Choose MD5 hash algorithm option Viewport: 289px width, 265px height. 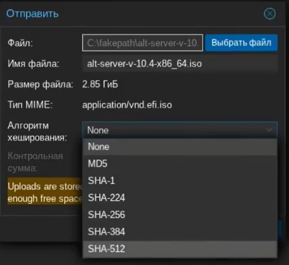pos(98,163)
